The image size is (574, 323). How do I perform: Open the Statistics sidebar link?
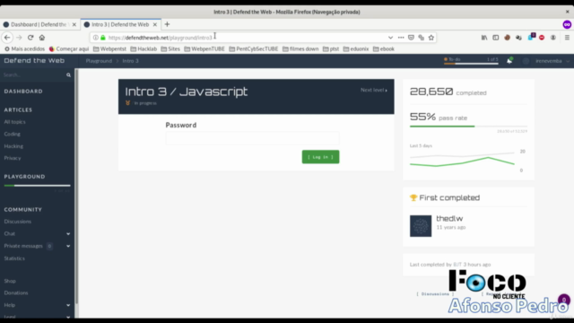tap(14, 258)
